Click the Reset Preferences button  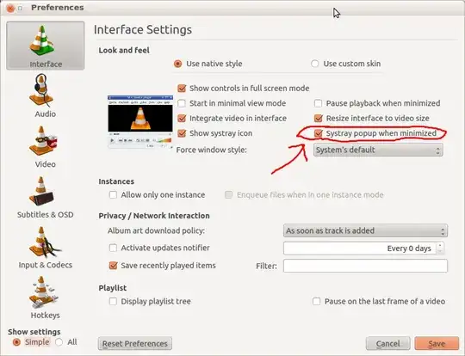point(135,344)
